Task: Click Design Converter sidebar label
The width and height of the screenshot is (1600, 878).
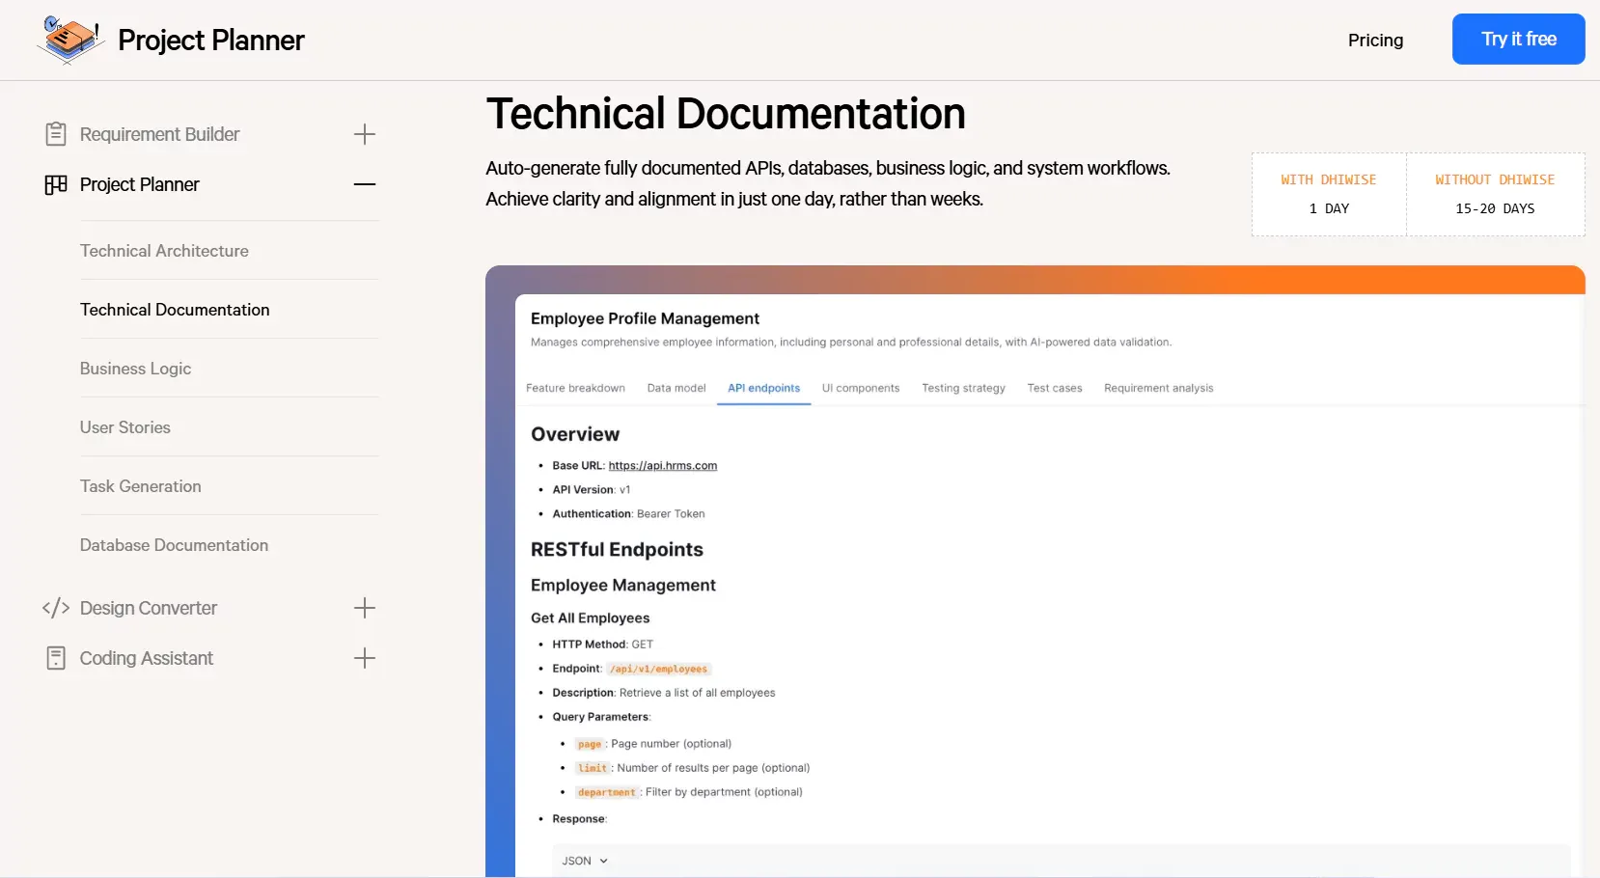Action: click(x=149, y=608)
